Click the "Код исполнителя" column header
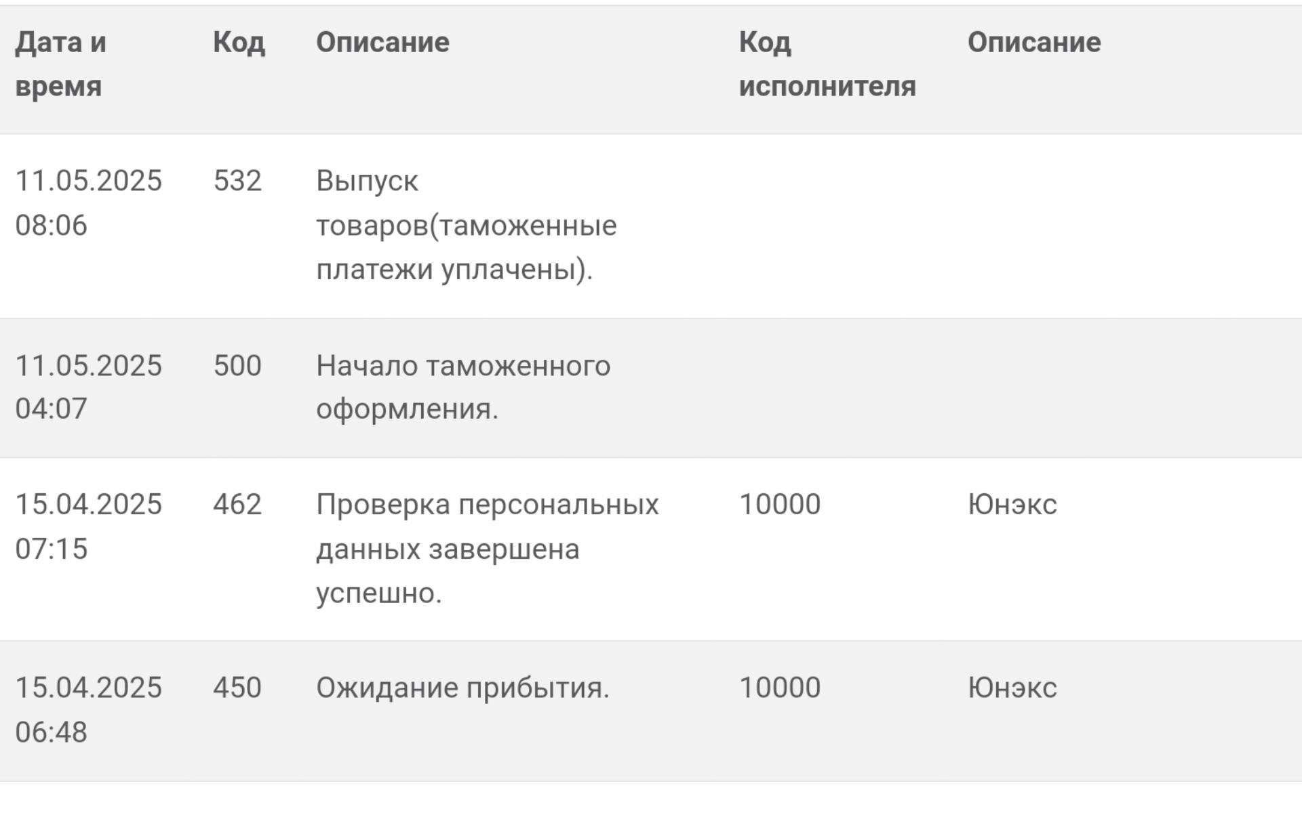The image size is (1302, 813). coord(827,64)
